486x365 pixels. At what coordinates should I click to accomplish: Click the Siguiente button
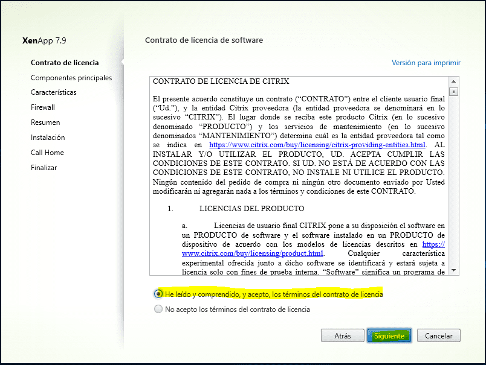tap(389, 335)
